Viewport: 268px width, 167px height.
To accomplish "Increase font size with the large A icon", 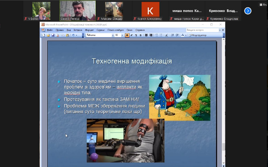I will tap(166, 35).
